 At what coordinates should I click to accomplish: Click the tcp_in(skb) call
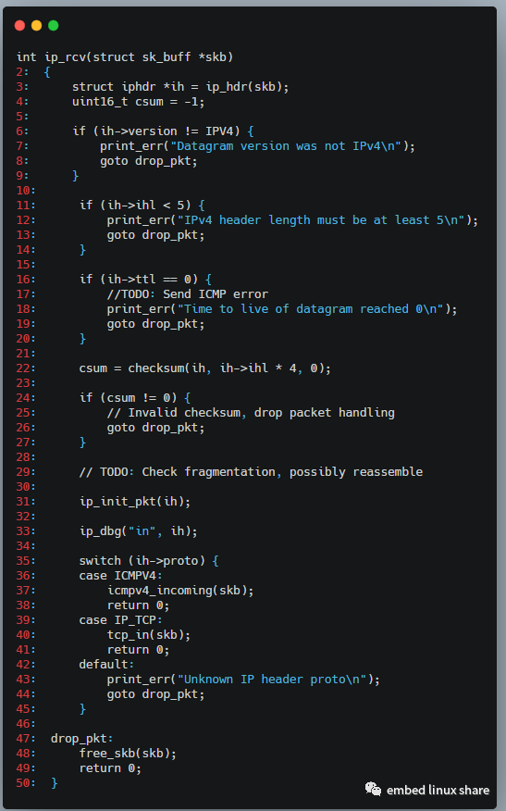149,634
